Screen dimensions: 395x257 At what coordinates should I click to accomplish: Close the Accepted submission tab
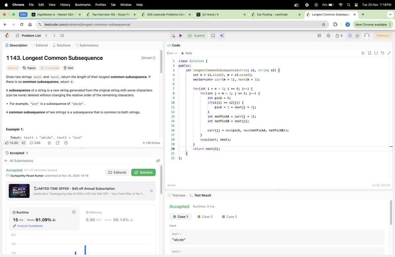(x=27, y=153)
